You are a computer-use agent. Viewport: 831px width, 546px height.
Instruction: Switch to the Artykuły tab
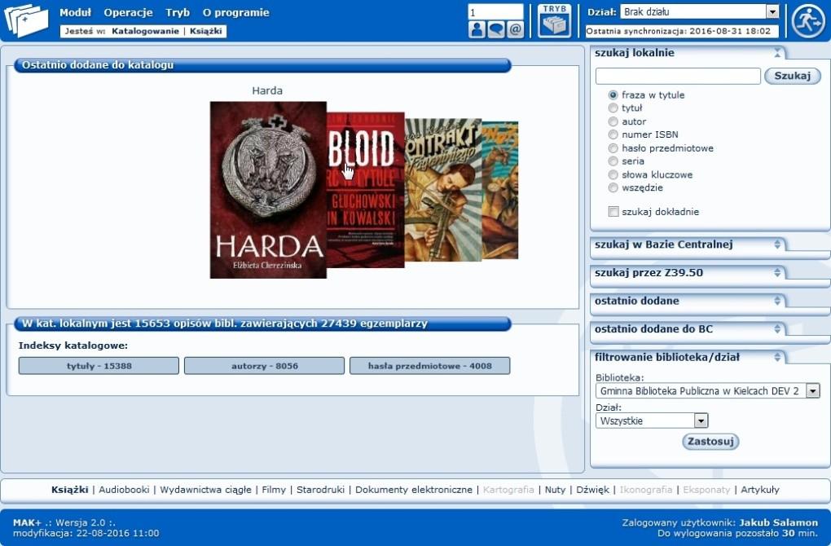point(760,490)
